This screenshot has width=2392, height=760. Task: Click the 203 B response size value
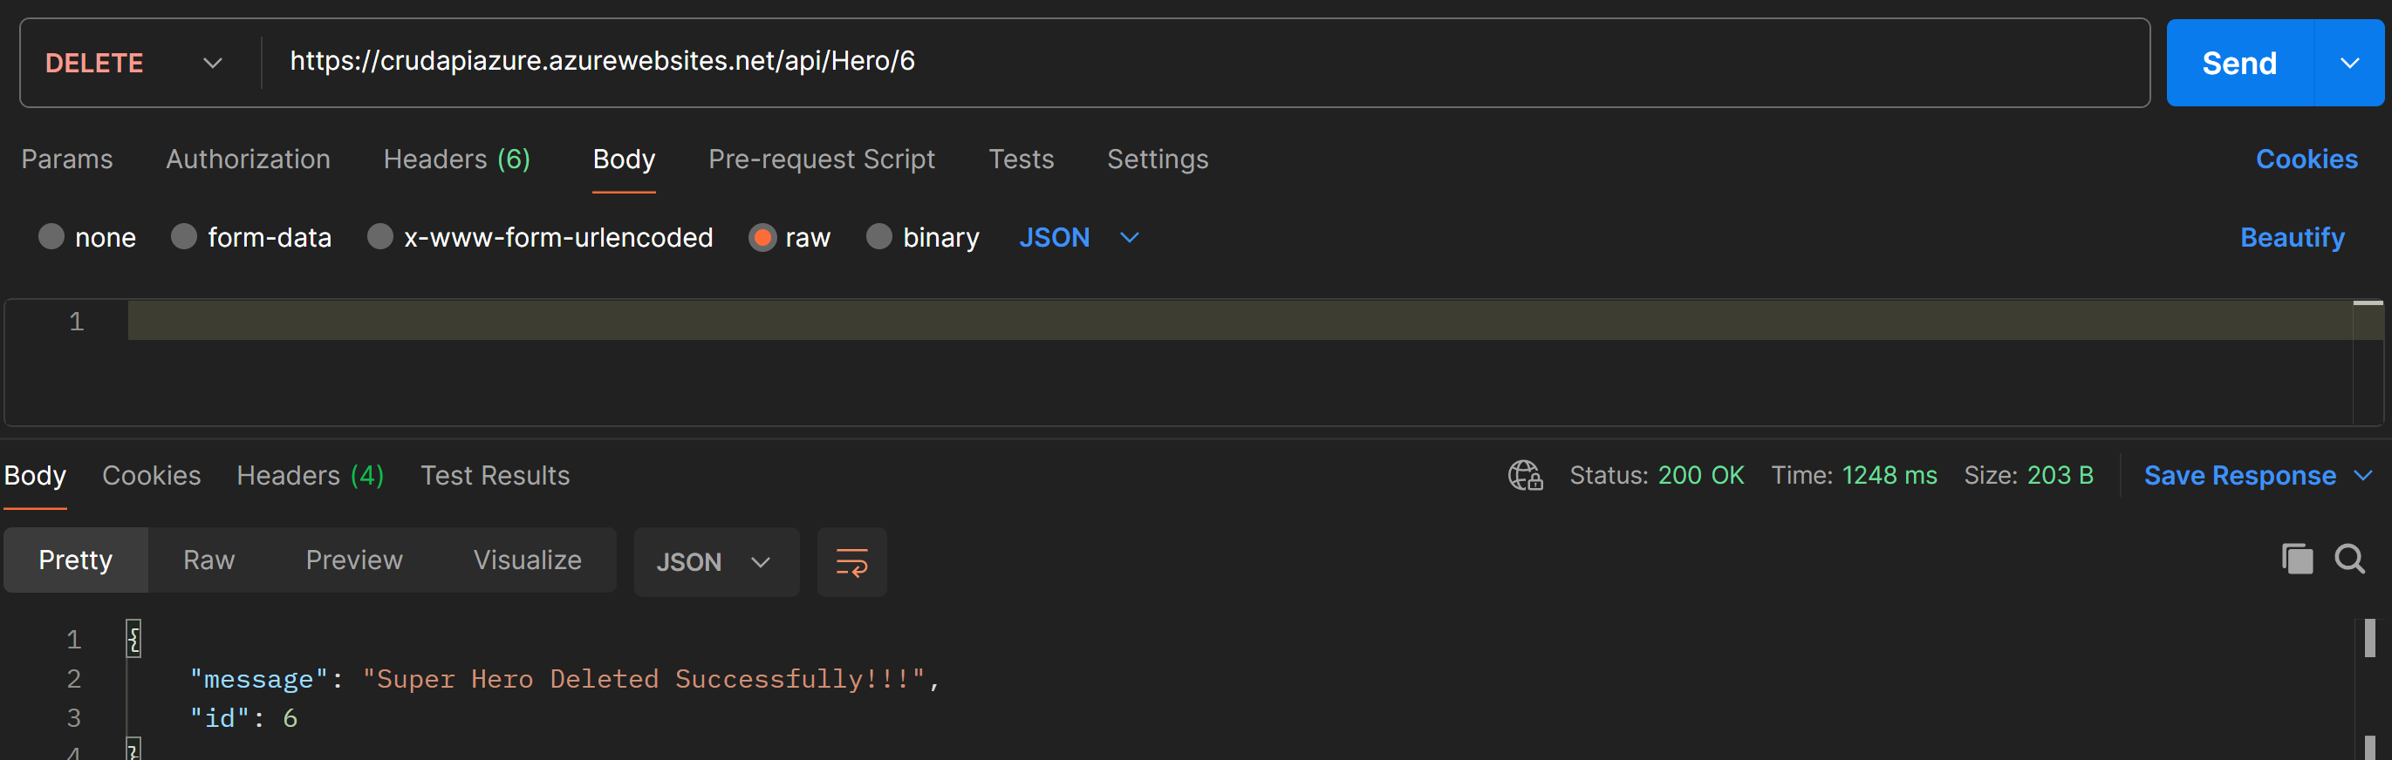[2061, 475]
